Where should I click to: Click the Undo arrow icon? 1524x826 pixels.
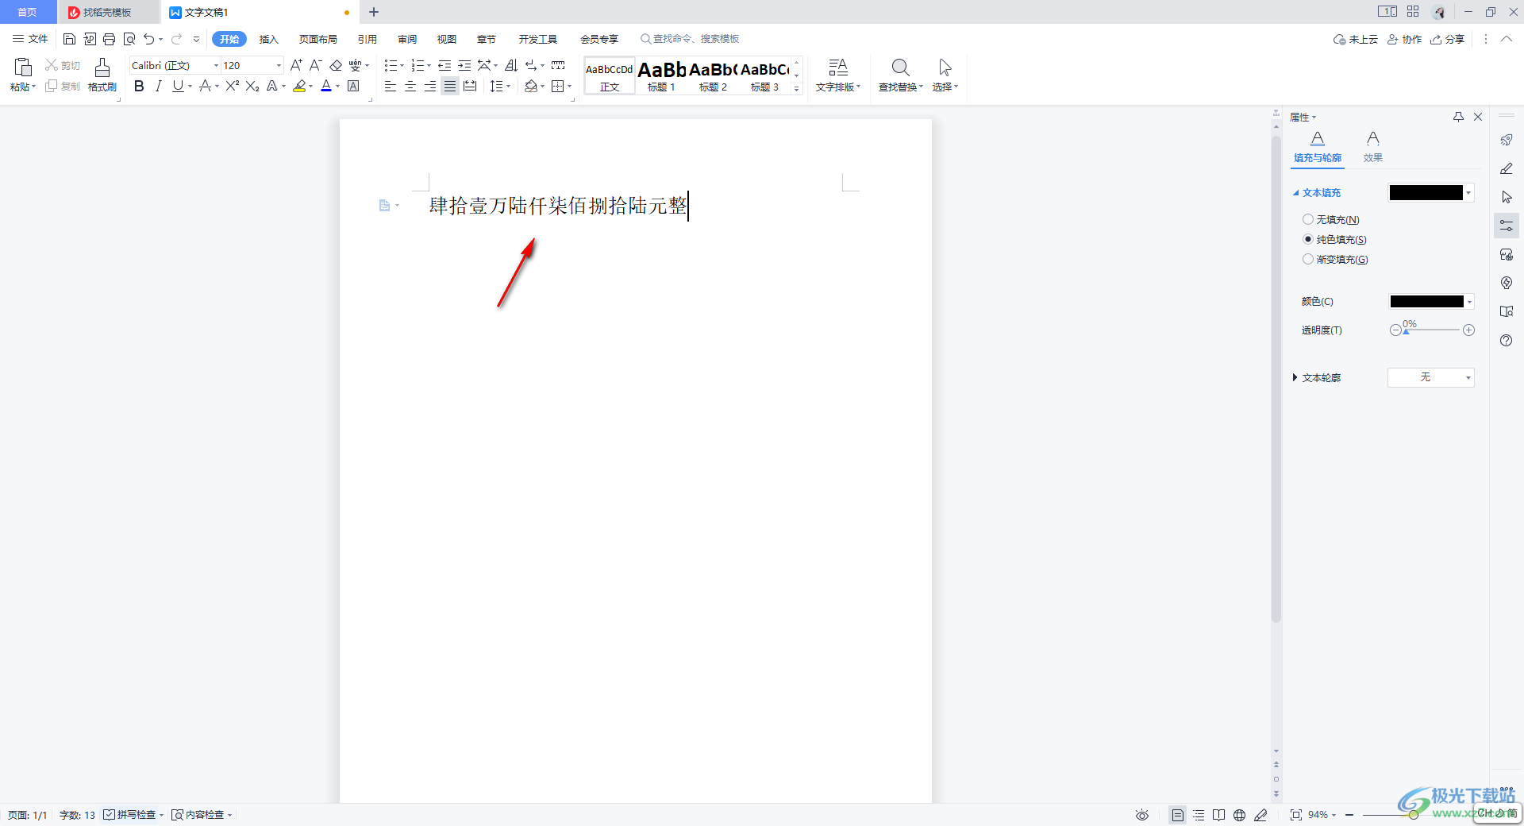click(x=148, y=39)
